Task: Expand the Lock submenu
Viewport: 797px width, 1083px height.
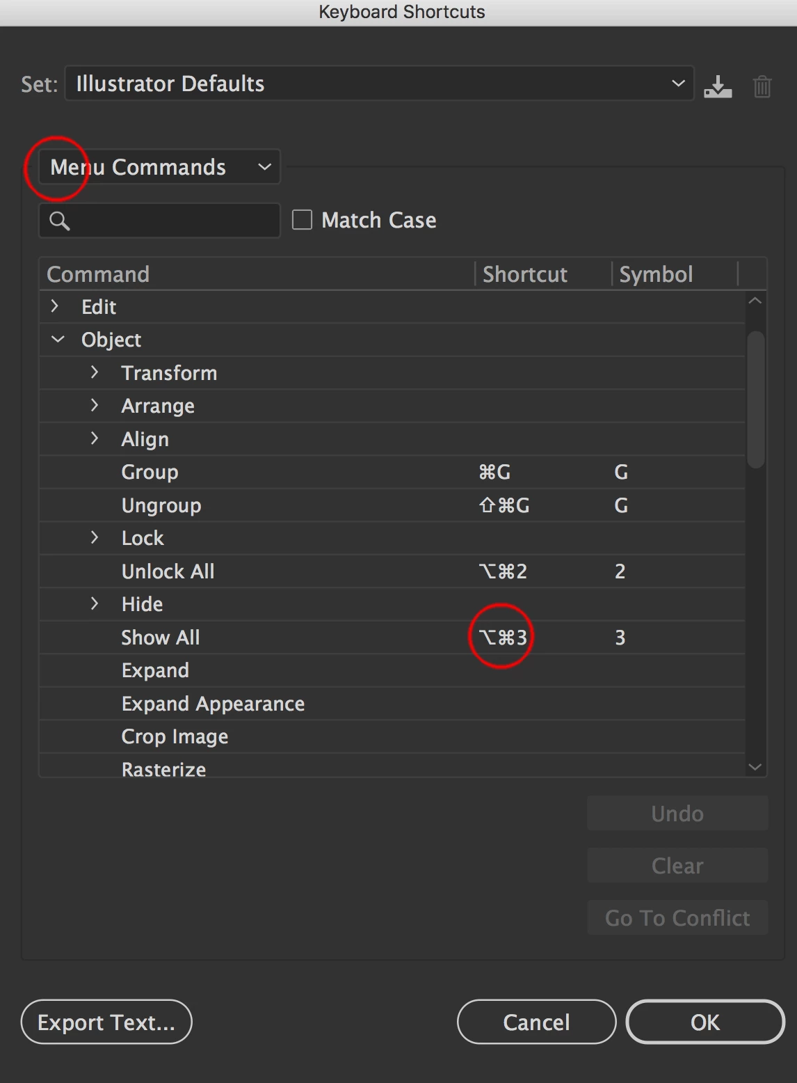Action: (x=95, y=537)
